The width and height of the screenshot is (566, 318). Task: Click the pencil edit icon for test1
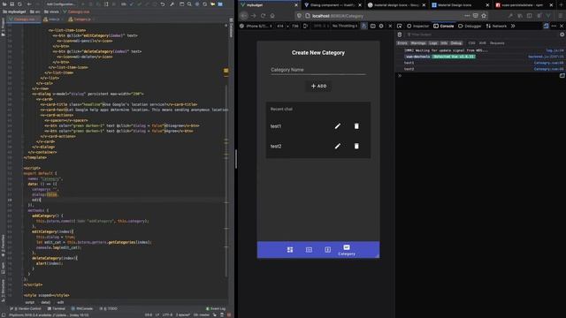pos(338,126)
